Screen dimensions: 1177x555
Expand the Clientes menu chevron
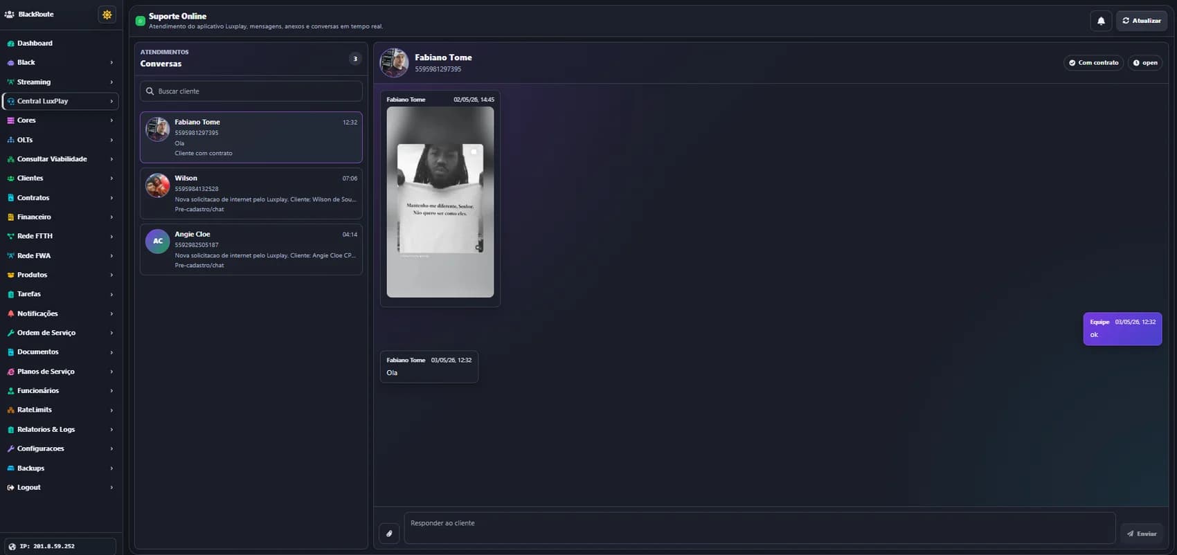coord(111,179)
